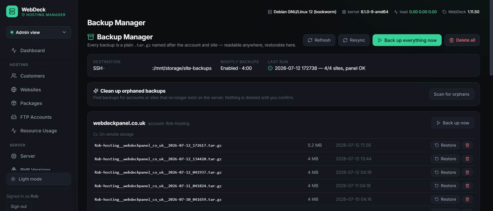Image resolution: width=493 pixels, height=211 pixels.
Task: Delete the 2026-07-11_041824 backup via trash icon
Action: pos(468,186)
